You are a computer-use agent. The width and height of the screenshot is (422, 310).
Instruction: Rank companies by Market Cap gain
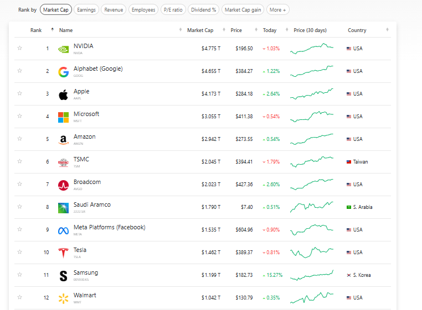pyautogui.click(x=243, y=10)
